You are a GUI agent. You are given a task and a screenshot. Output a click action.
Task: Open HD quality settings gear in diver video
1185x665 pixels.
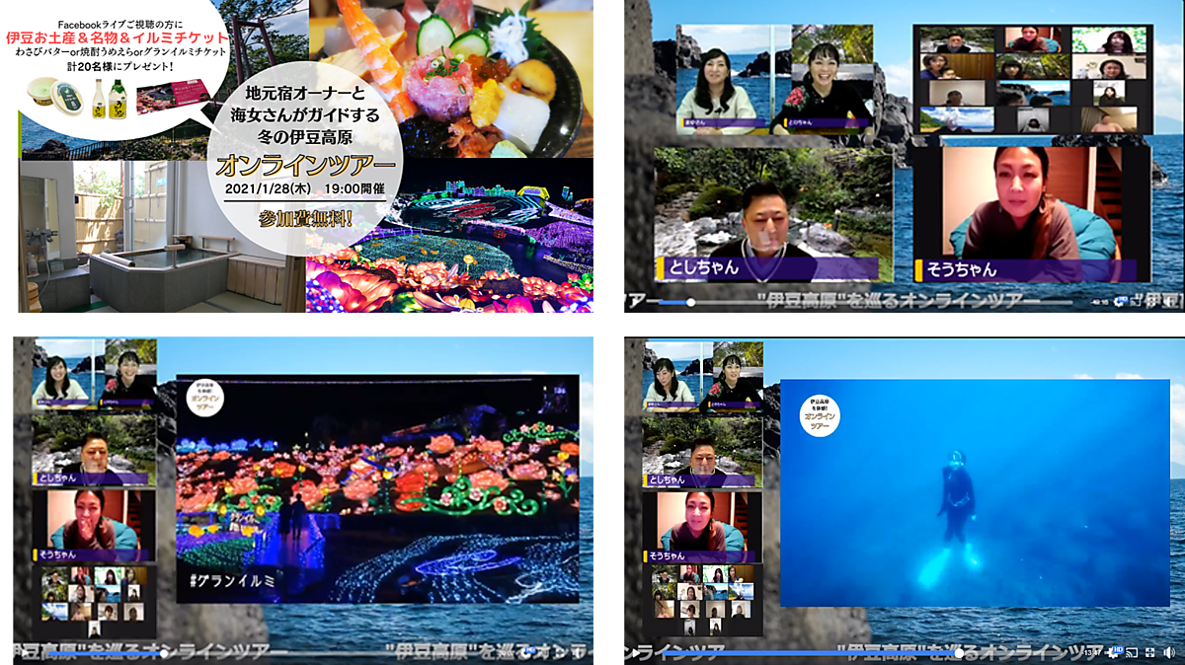tap(1115, 652)
